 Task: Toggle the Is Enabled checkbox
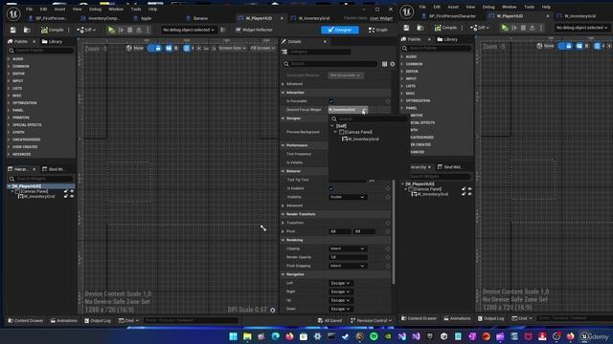pyautogui.click(x=331, y=188)
